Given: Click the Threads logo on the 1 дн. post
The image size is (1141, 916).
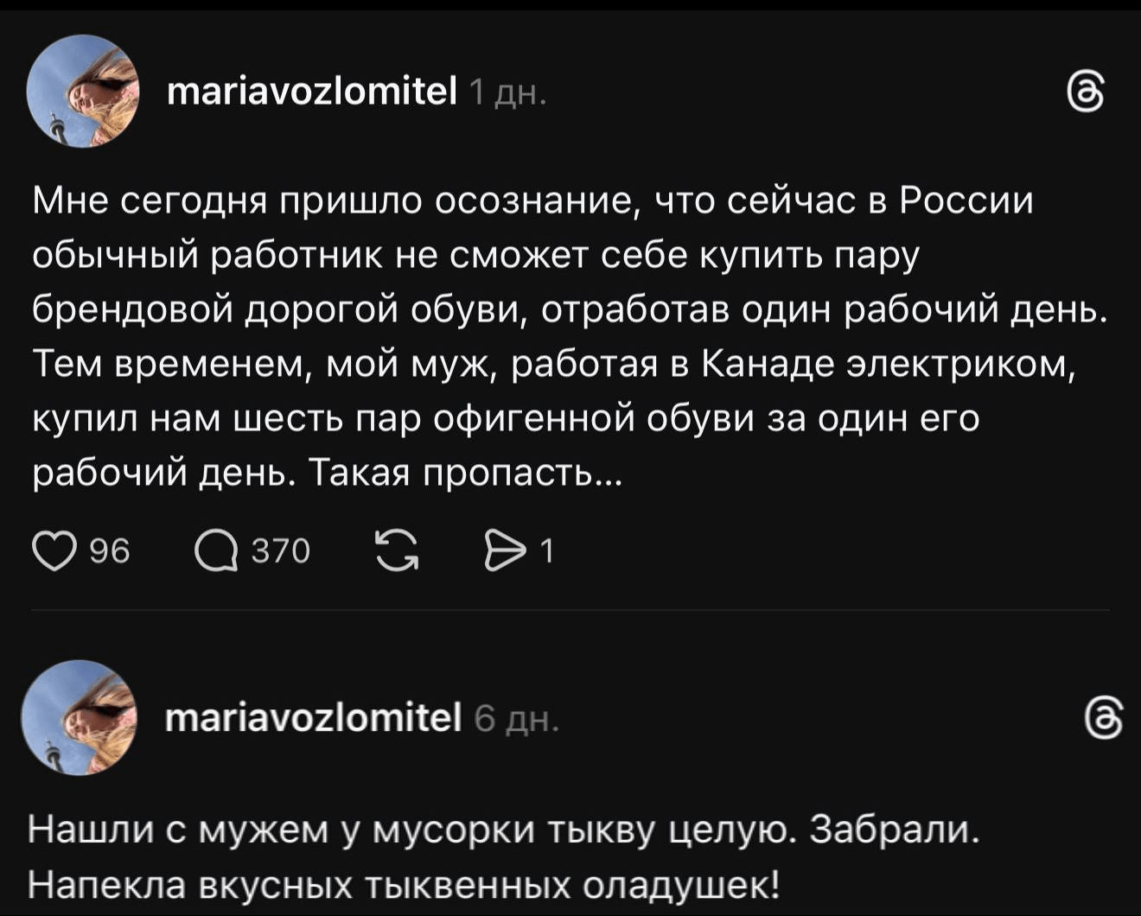Looking at the screenshot, I should coord(1085,92).
